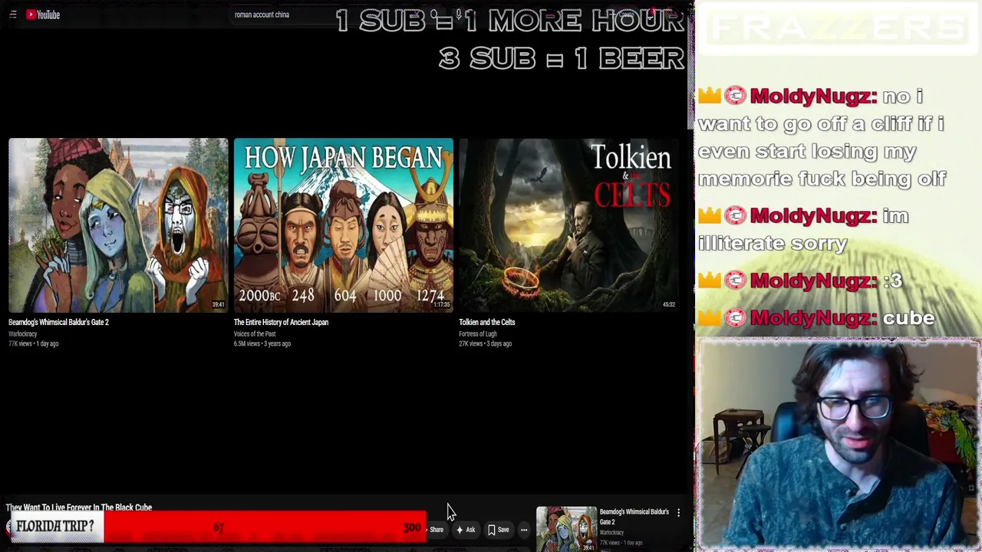Screen dimensions: 982x552
Task: Open title link 'The Entire History of Ancient Japan'
Action: [281, 323]
